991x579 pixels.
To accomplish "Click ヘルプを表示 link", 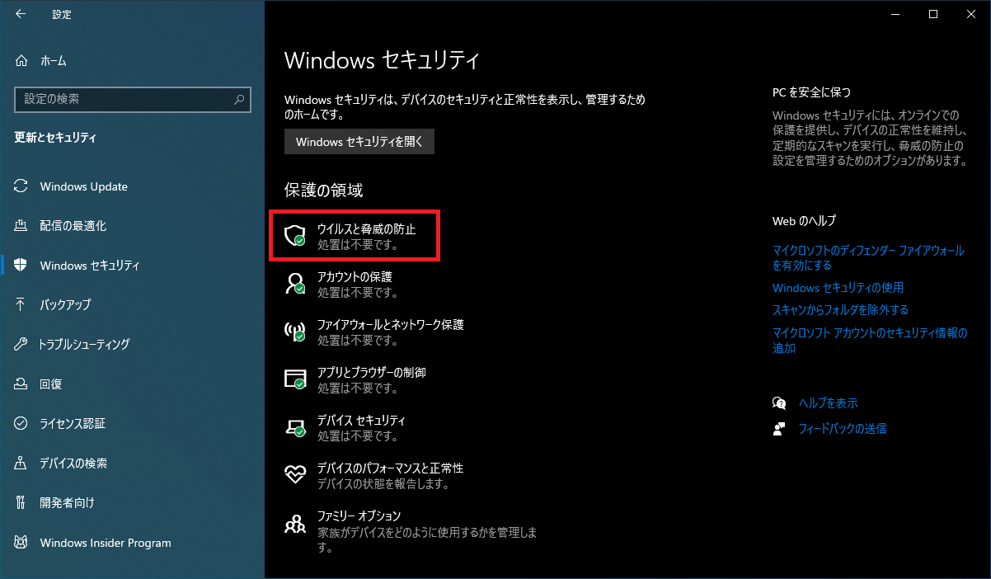I will (x=828, y=403).
